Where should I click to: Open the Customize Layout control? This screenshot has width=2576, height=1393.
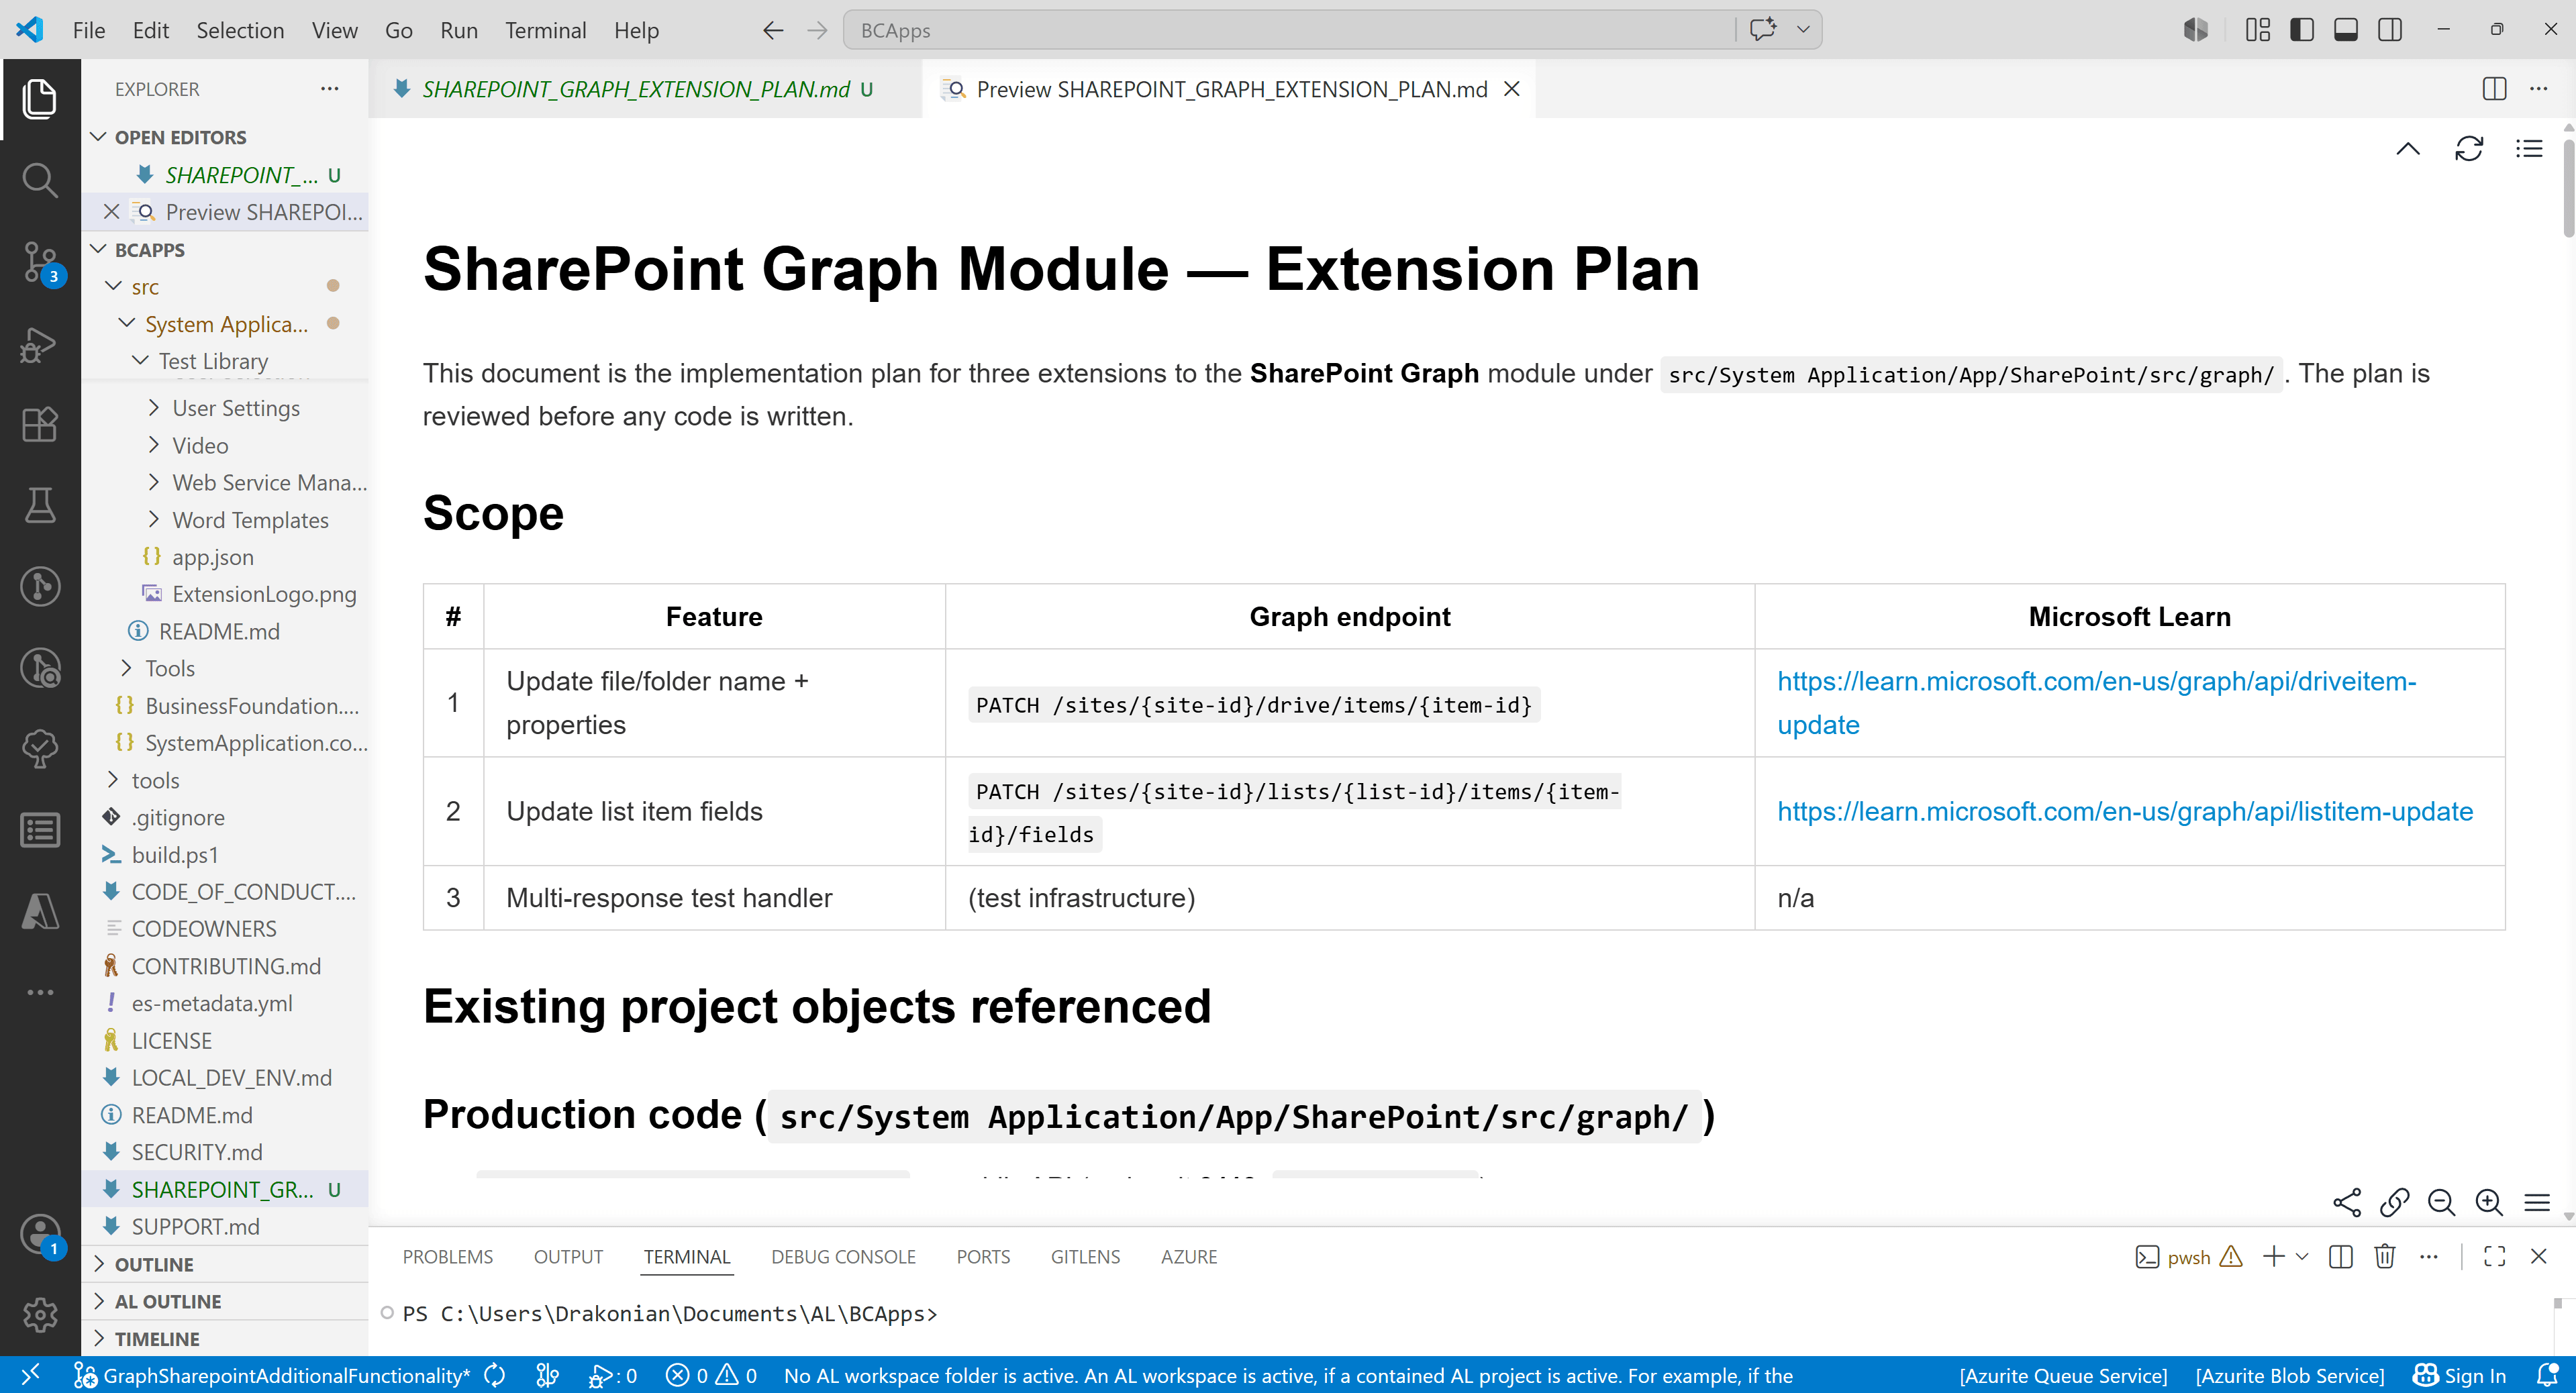[x=2257, y=30]
